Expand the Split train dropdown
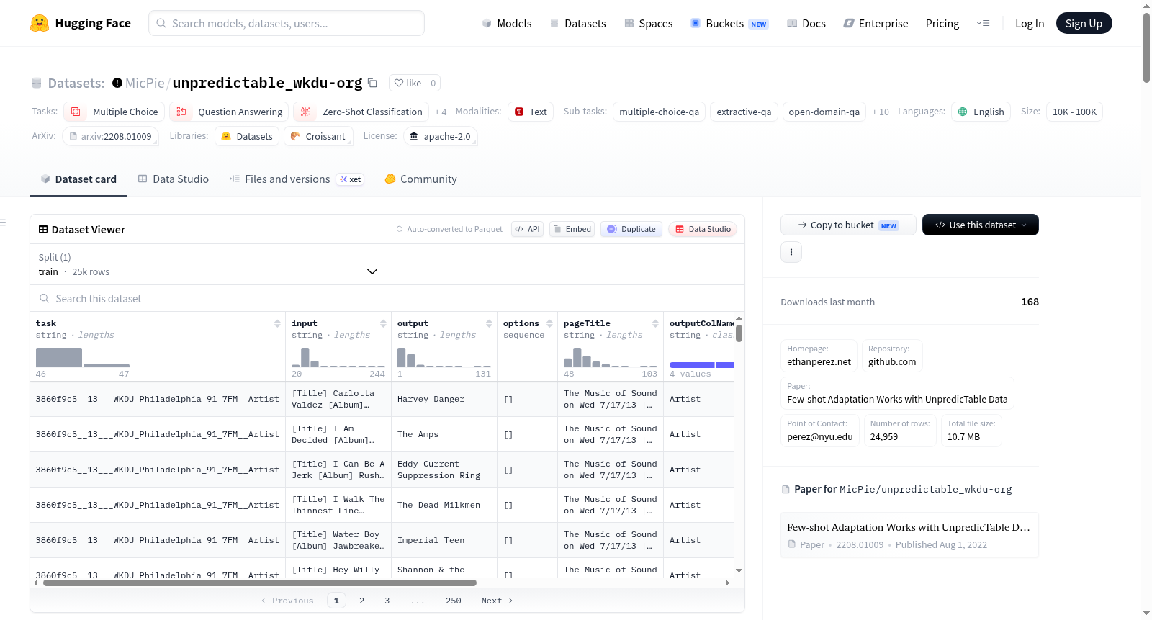1152x620 pixels. (208, 264)
